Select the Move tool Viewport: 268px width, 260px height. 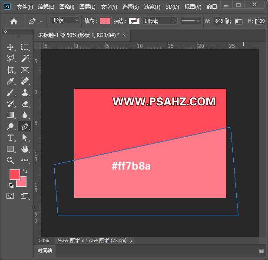10,47
